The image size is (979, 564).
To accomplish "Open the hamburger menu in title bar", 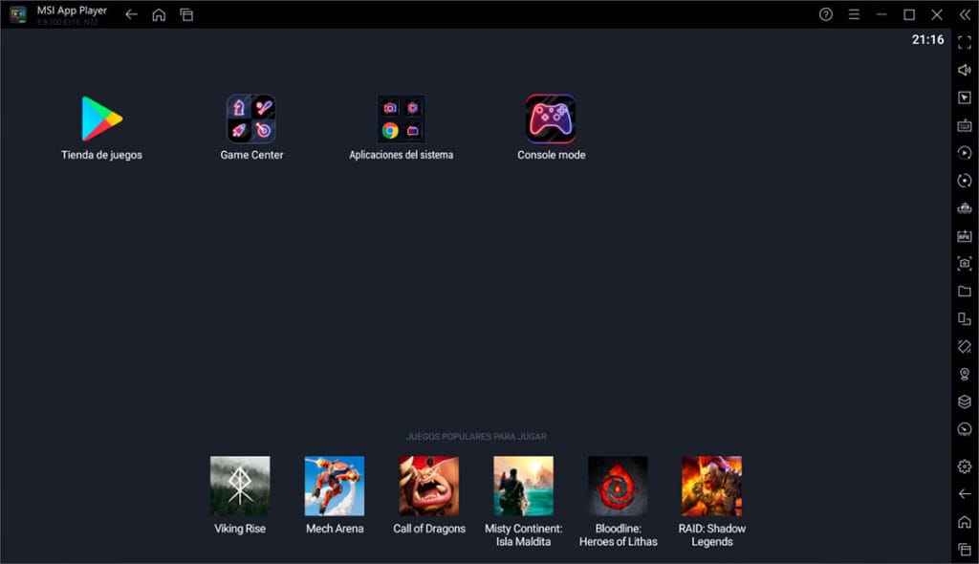I will (x=854, y=14).
